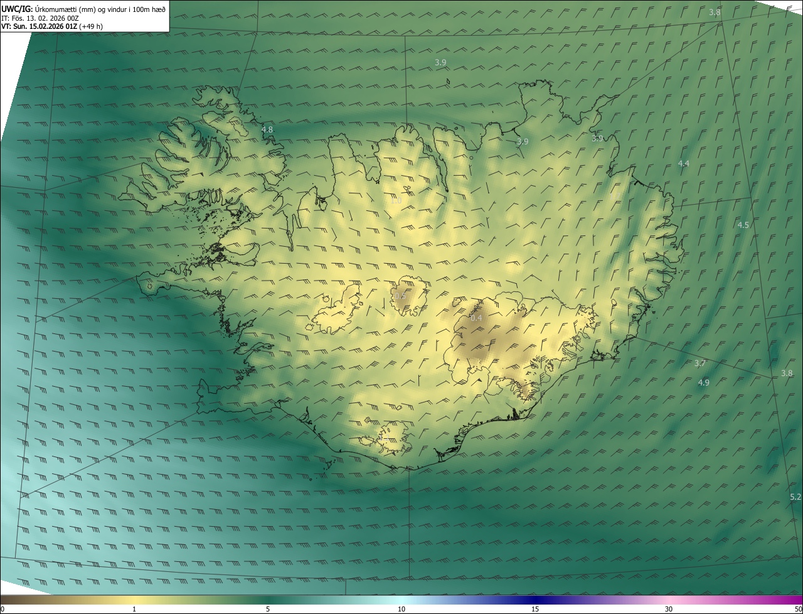The width and height of the screenshot is (803, 614).
Task: Click the colour scale tick label 15
Action: [x=535, y=609]
